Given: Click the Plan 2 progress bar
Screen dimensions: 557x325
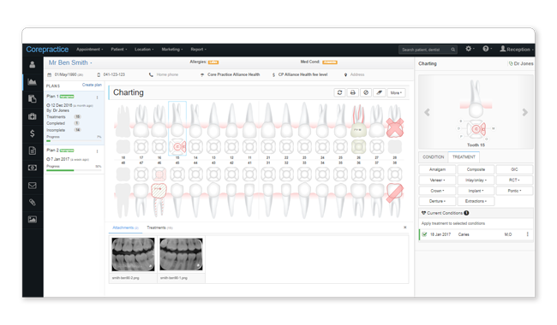Looking at the screenshot, I should pyautogui.click(x=74, y=170).
